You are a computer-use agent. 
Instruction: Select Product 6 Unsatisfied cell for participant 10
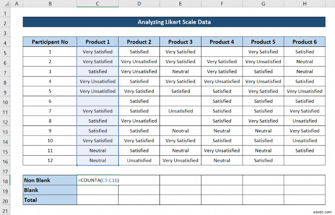coord(305,141)
